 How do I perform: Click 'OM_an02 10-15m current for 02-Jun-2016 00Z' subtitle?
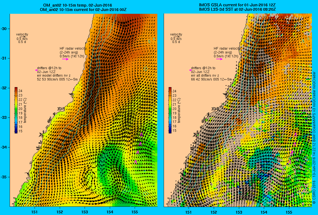click(83, 9)
